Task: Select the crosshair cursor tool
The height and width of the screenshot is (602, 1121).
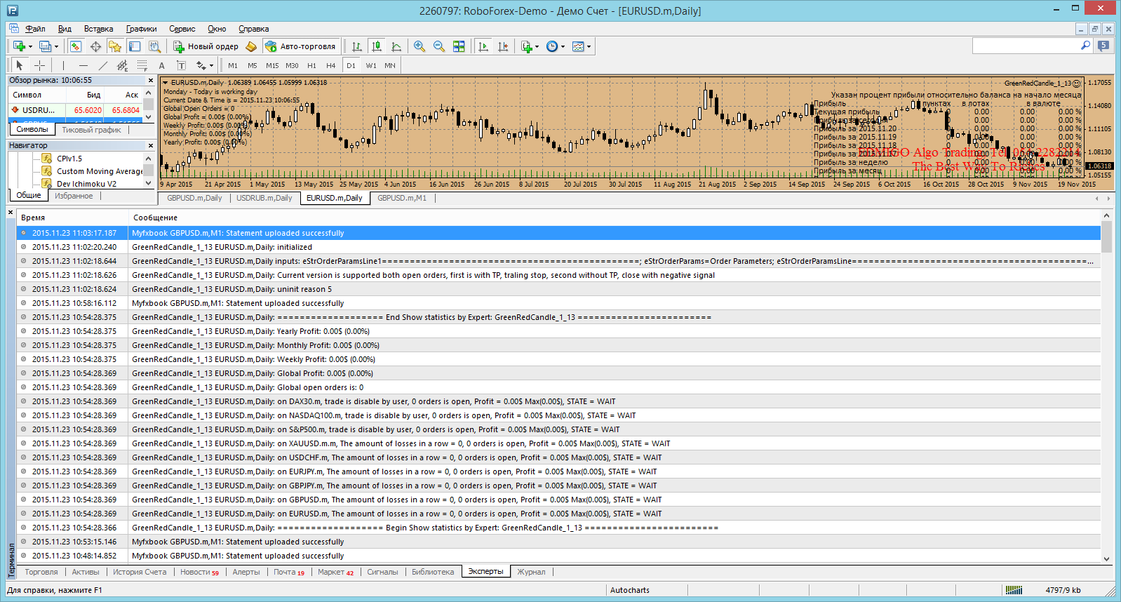Action: pyautogui.click(x=40, y=65)
